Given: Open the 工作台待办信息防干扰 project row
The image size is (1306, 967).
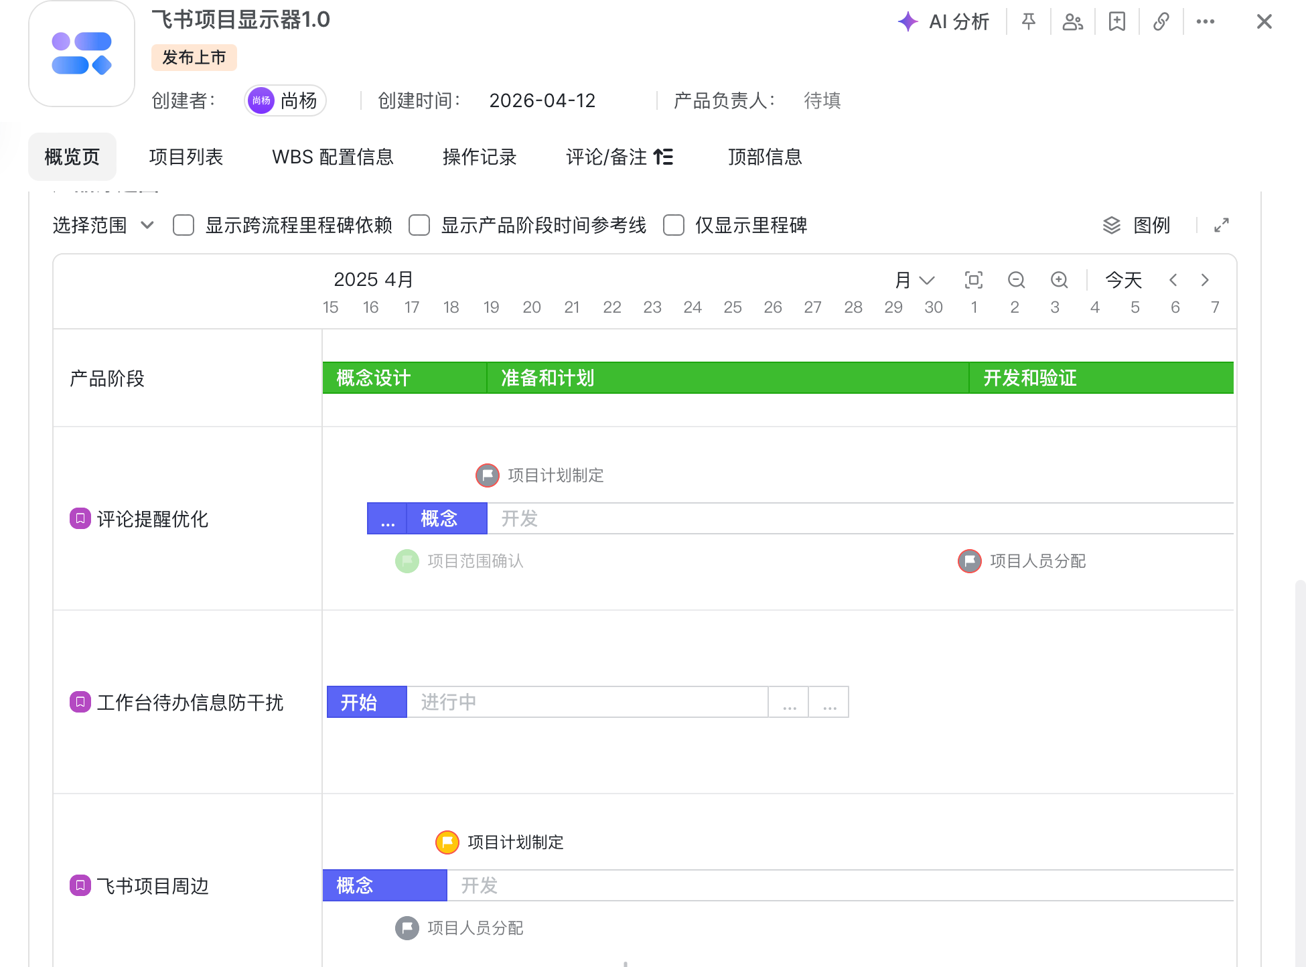Looking at the screenshot, I should [190, 702].
